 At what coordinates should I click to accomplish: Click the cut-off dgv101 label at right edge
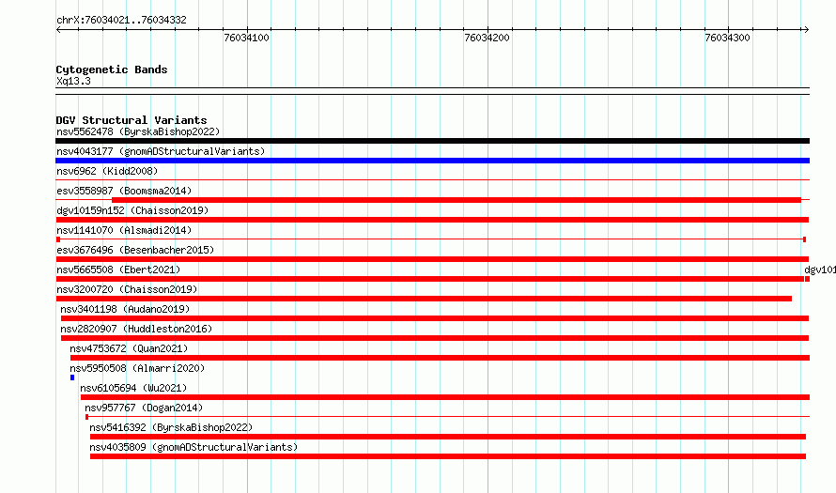(x=820, y=270)
